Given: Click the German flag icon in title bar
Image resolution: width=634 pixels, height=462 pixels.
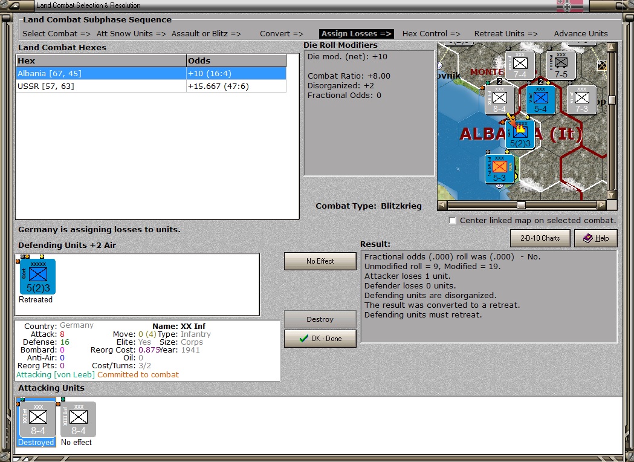Looking at the screenshot, I should click(570, 5).
